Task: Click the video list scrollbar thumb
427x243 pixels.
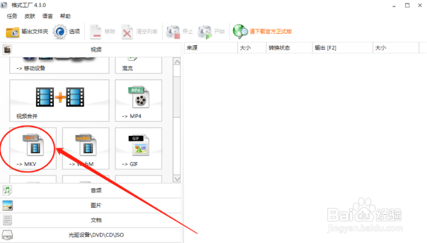Action: (177, 97)
